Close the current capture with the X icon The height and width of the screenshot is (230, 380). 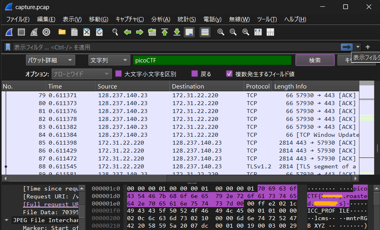[x=86, y=32]
